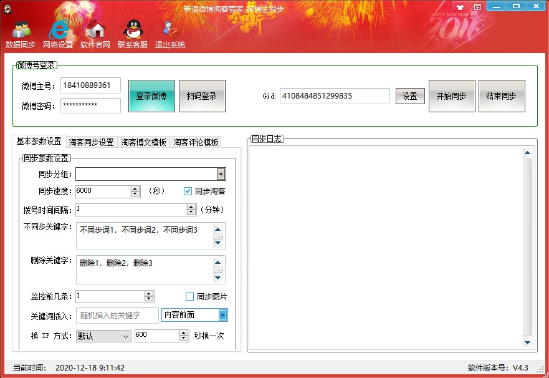549x378 pixels.
Task: Click the down arrow of 同步日志 scrollbar
Action: click(527, 342)
